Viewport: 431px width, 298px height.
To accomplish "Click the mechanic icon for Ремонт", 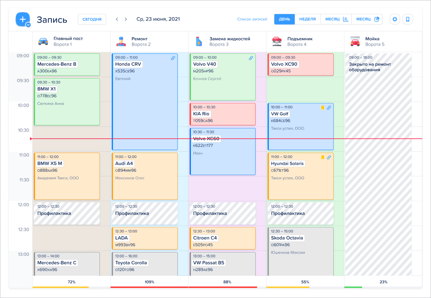I will coord(121,41).
